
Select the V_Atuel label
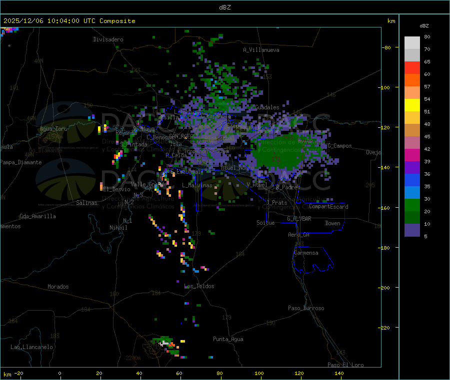tap(257, 185)
